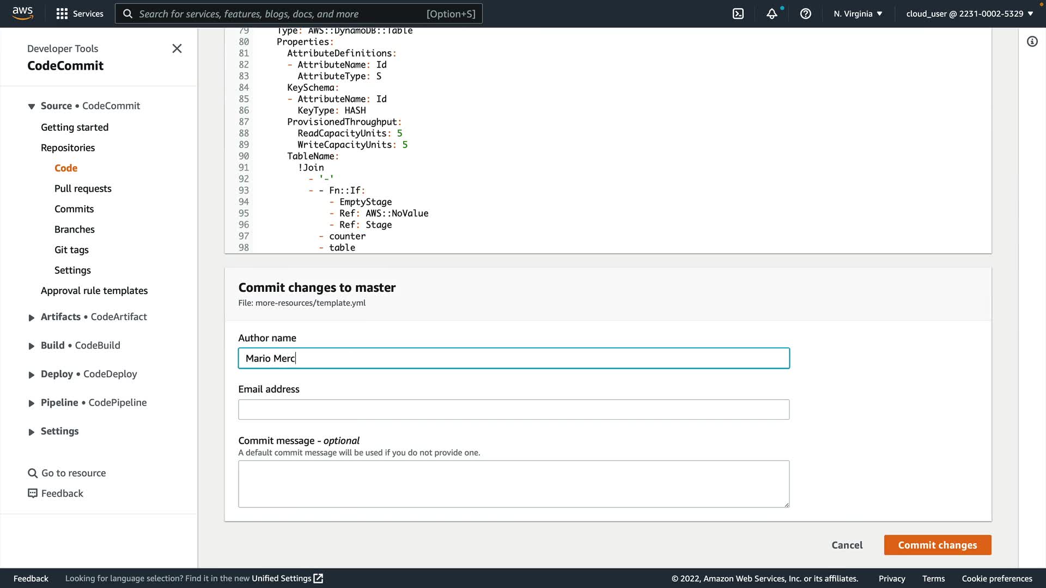Image resolution: width=1046 pixels, height=588 pixels.
Task: Open the N. Virginia region dropdown
Action: 858,14
